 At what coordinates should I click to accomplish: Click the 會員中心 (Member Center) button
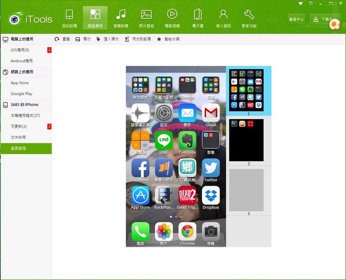(297, 19)
